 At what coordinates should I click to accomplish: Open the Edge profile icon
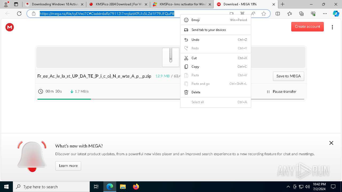[6, 4]
